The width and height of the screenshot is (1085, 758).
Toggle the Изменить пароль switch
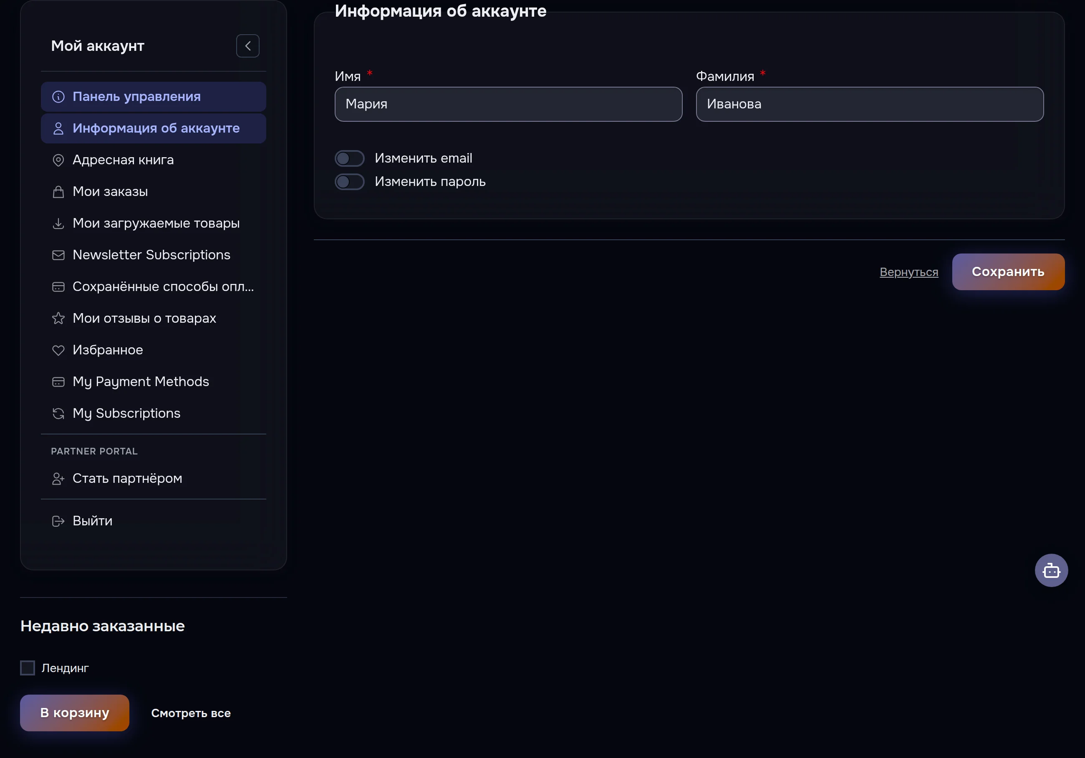[x=349, y=182]
